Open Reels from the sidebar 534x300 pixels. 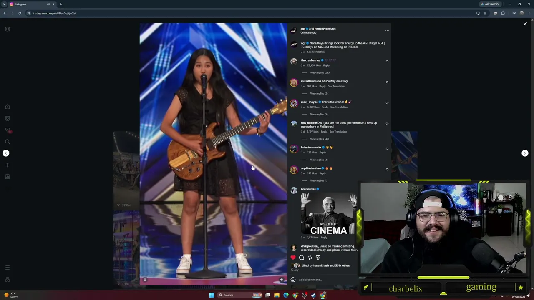(8, 118)
